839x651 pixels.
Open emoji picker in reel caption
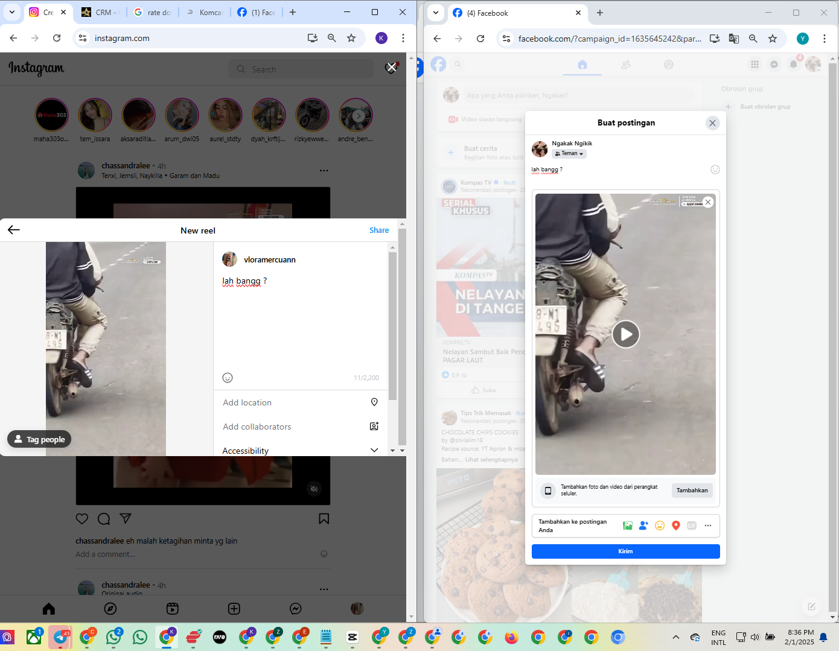tap(228, 378)
